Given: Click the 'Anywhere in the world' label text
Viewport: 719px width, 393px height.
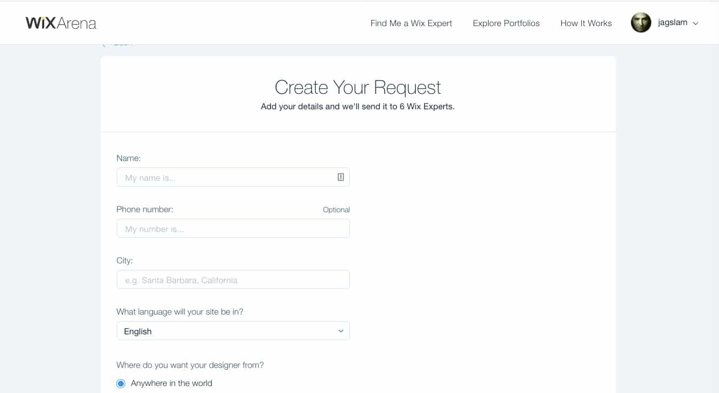Looking at the screenshot, I should [x=171, y=383].
